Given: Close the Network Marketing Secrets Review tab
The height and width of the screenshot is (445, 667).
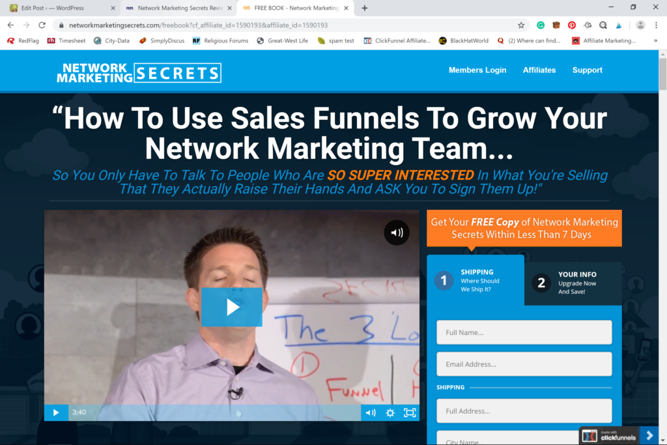Looking at the screenshot, I should point(229,8).
